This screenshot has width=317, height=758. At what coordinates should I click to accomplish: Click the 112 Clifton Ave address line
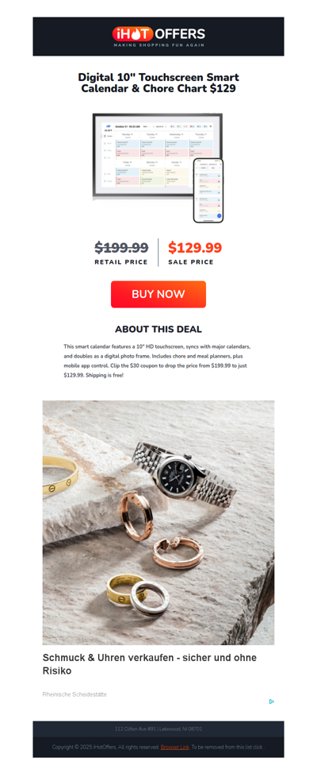pyautogui.click(x=158, y=729)
